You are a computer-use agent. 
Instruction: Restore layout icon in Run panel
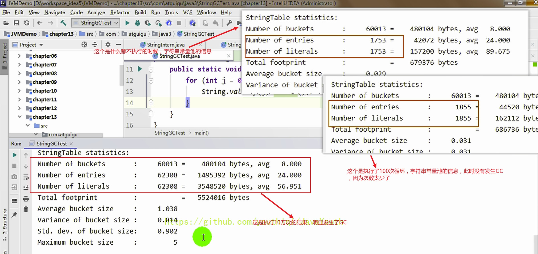(15, 201)
